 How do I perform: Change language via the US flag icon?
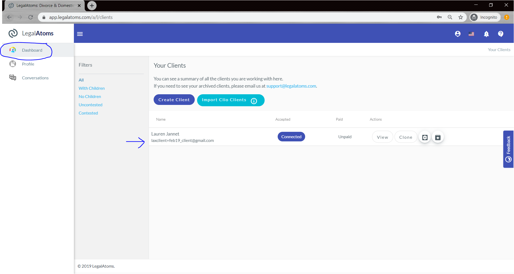(x=471, y=34)
